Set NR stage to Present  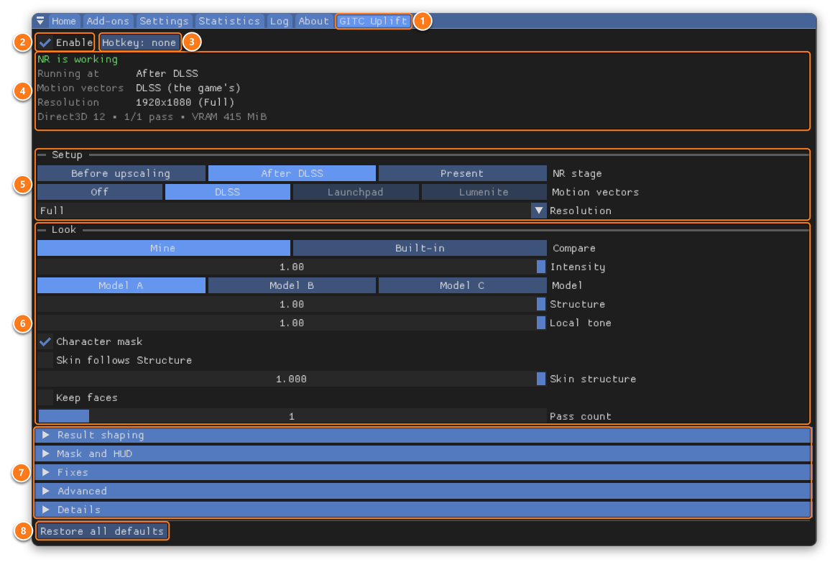point(462,174)
